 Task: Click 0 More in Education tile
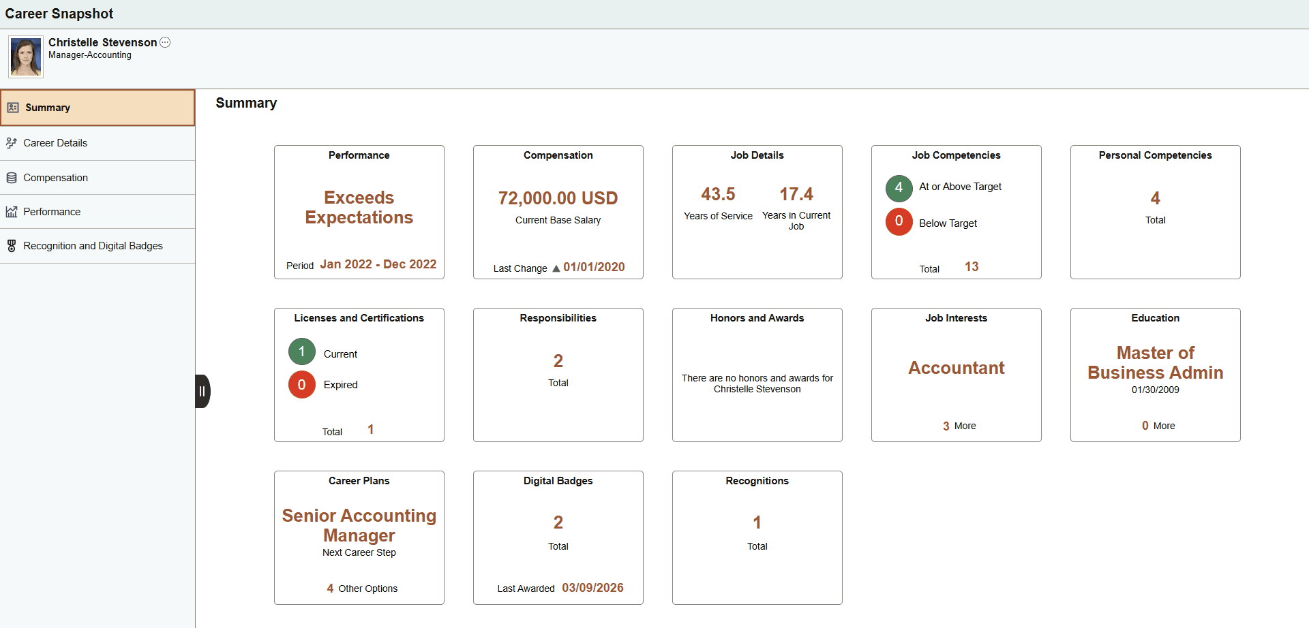pyautogui.click(x=1158, y=426)
